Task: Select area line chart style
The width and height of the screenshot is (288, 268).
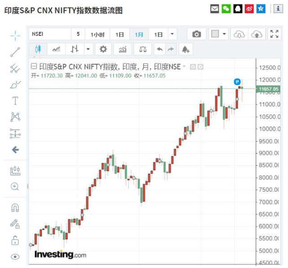Action: 56,49
